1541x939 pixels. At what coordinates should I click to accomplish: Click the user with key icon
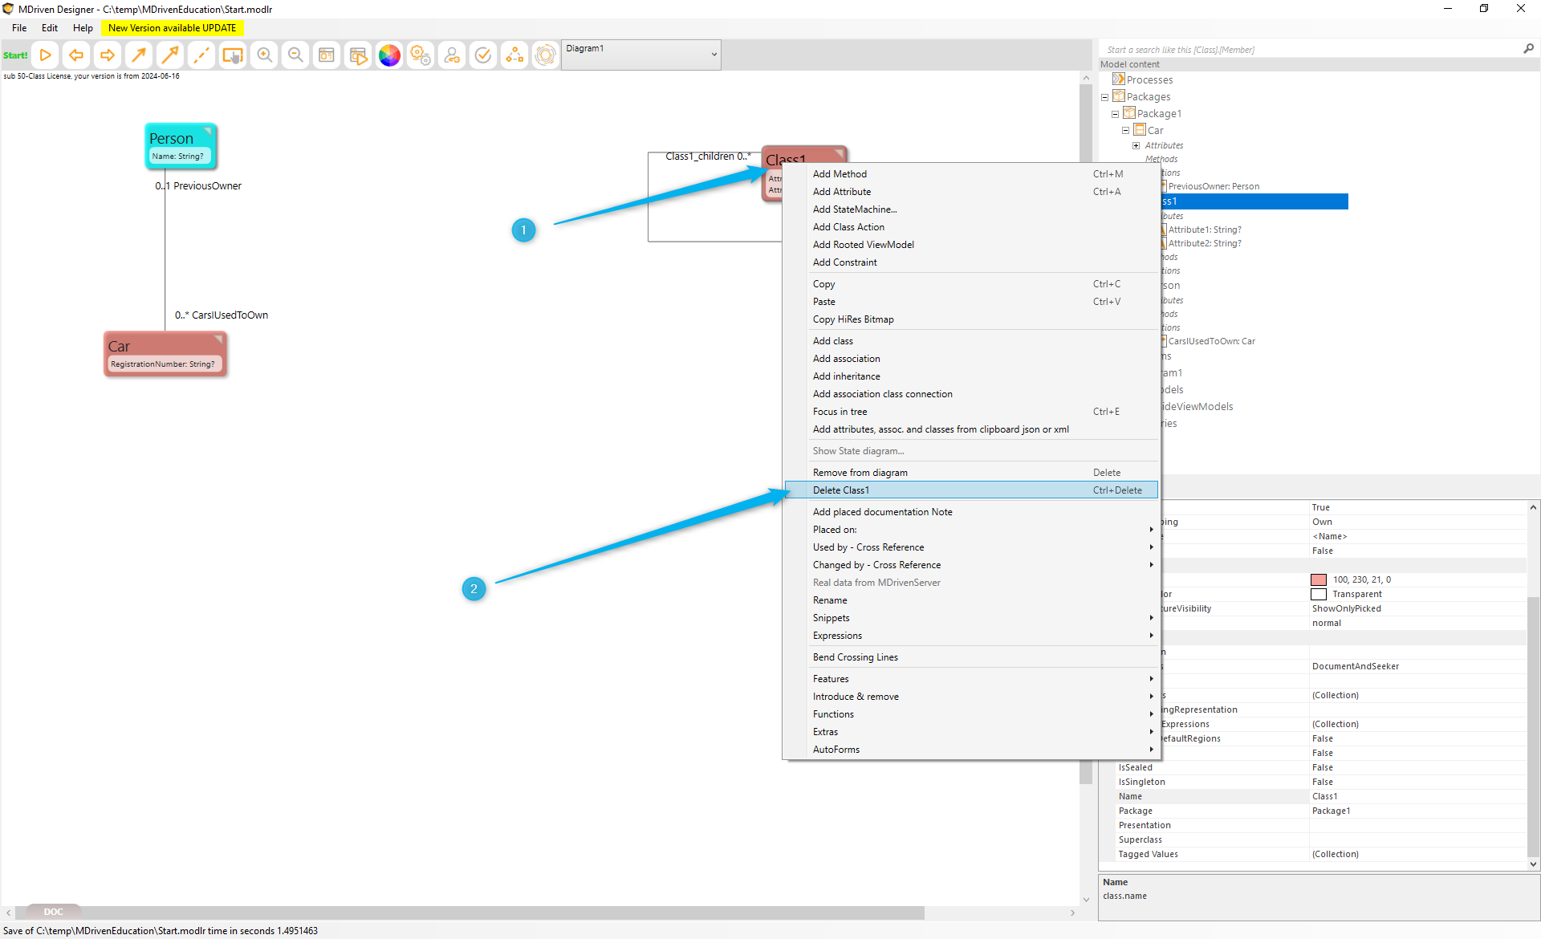coord(452,55)
